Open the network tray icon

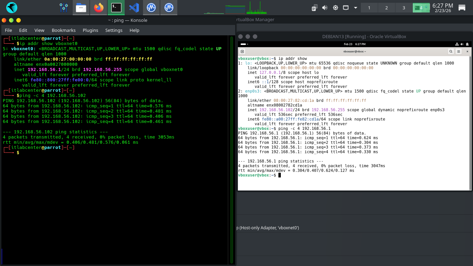[x=345, y=8]
